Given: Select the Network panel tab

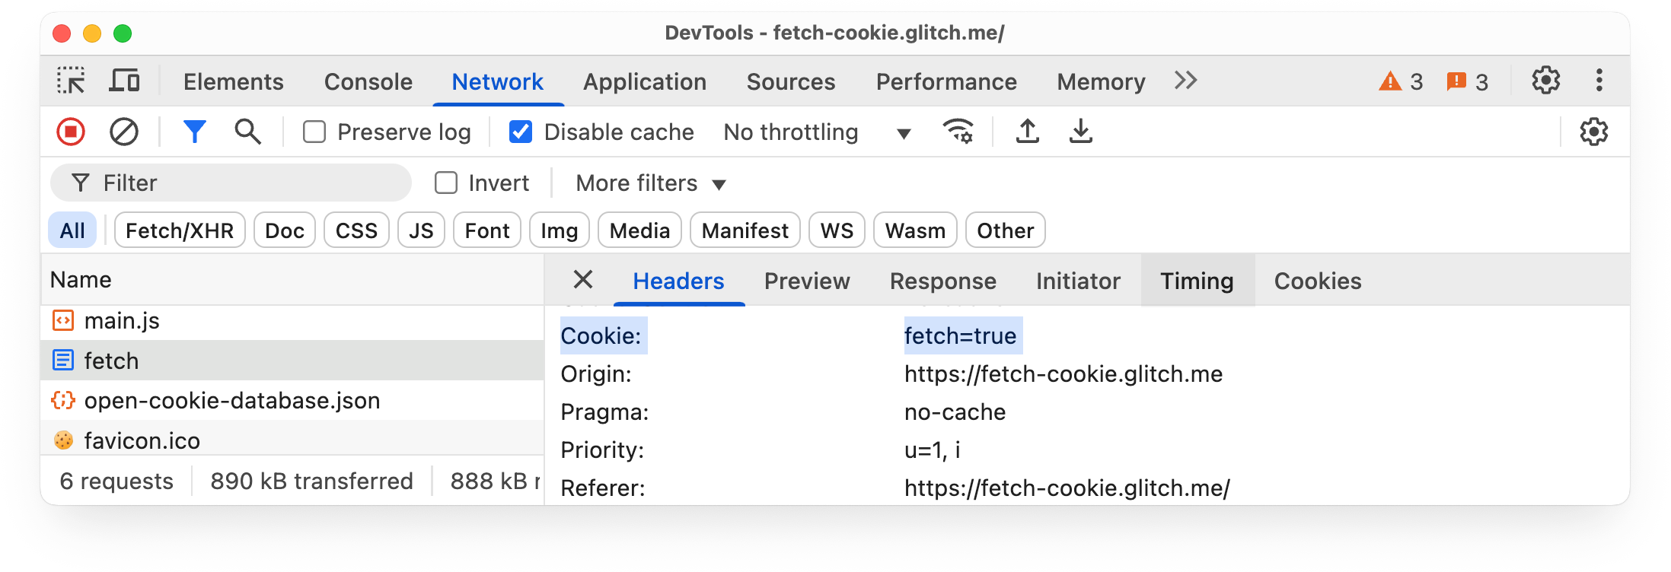Looking at the screenshot, I should 498,81.
